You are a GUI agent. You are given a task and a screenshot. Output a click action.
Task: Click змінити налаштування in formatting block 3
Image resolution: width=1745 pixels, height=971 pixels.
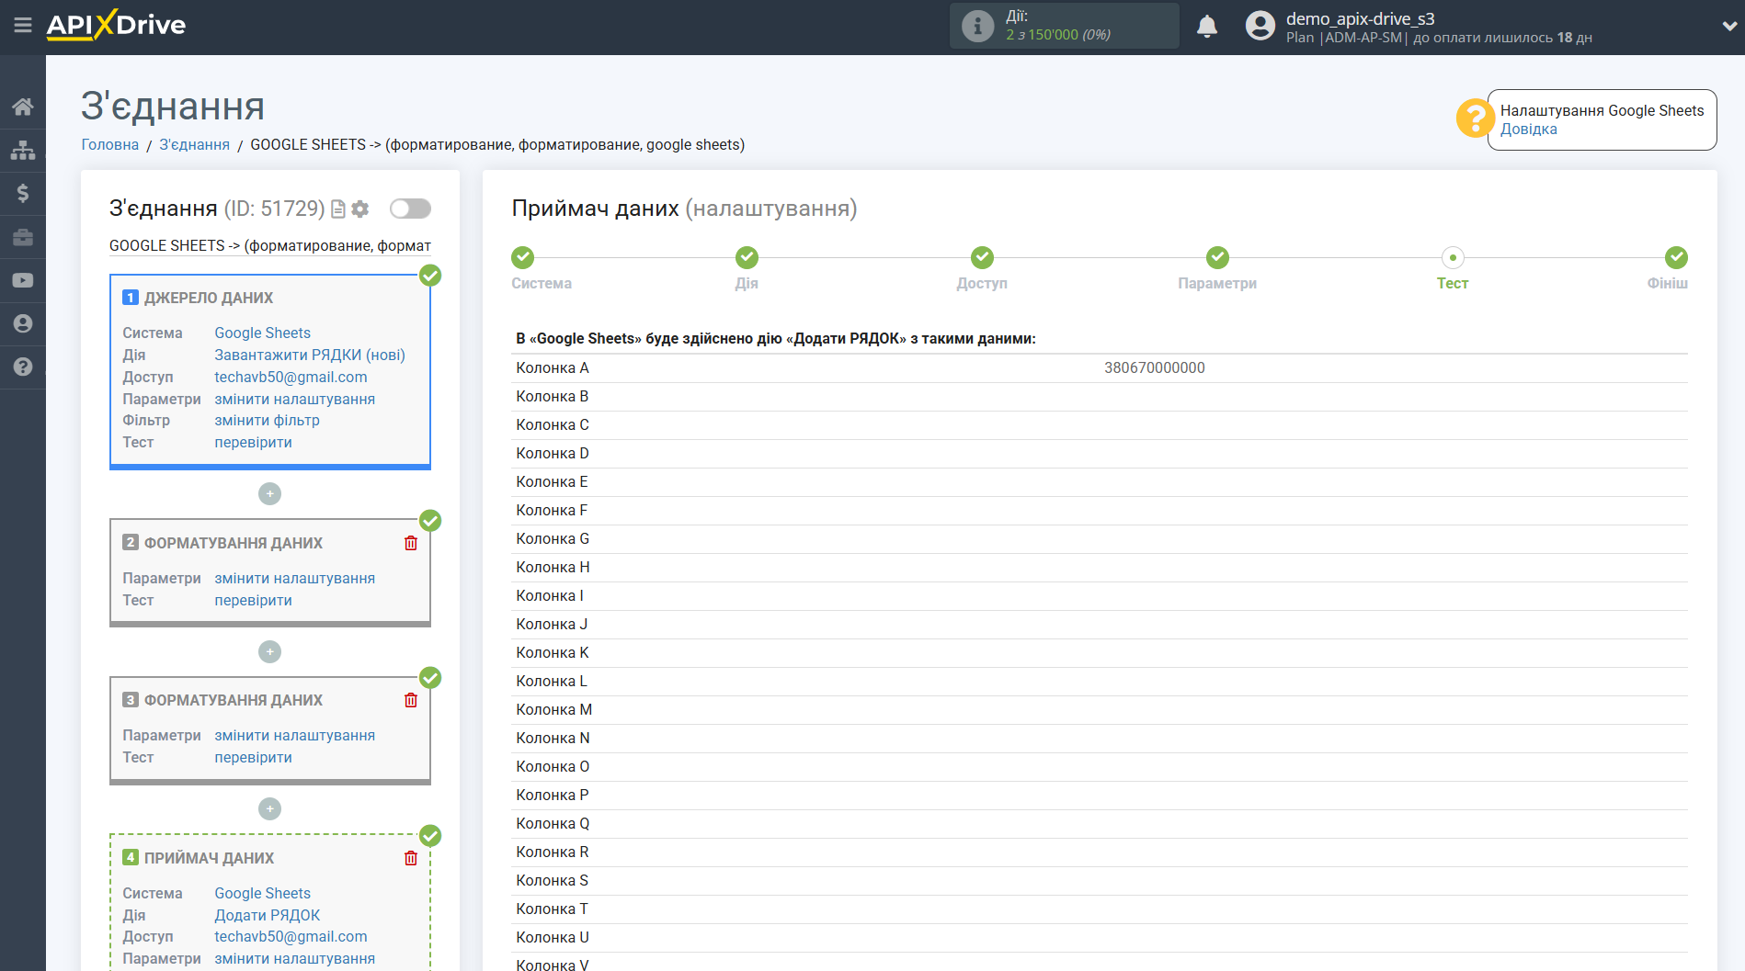pyautogui.click(x=295, y=735)
